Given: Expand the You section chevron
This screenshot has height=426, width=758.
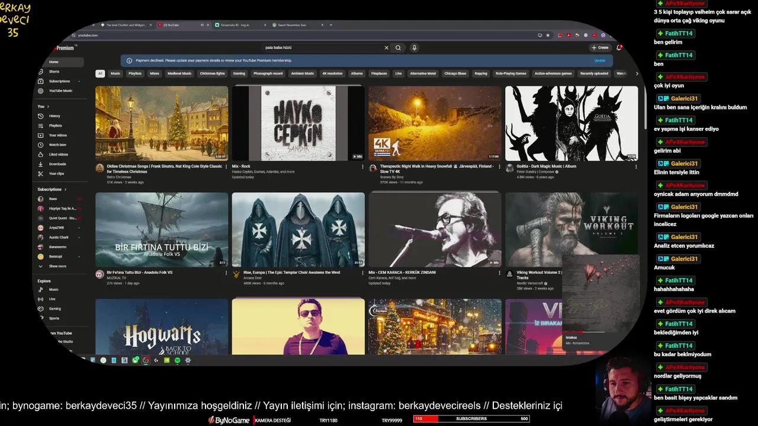Looking at the screenshot, I should [49, 106].
